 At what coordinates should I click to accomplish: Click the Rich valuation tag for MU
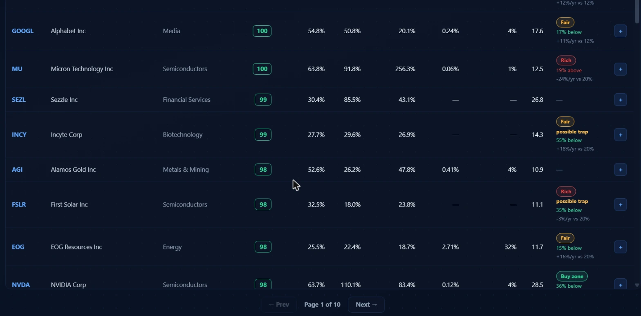pos(566,61)
